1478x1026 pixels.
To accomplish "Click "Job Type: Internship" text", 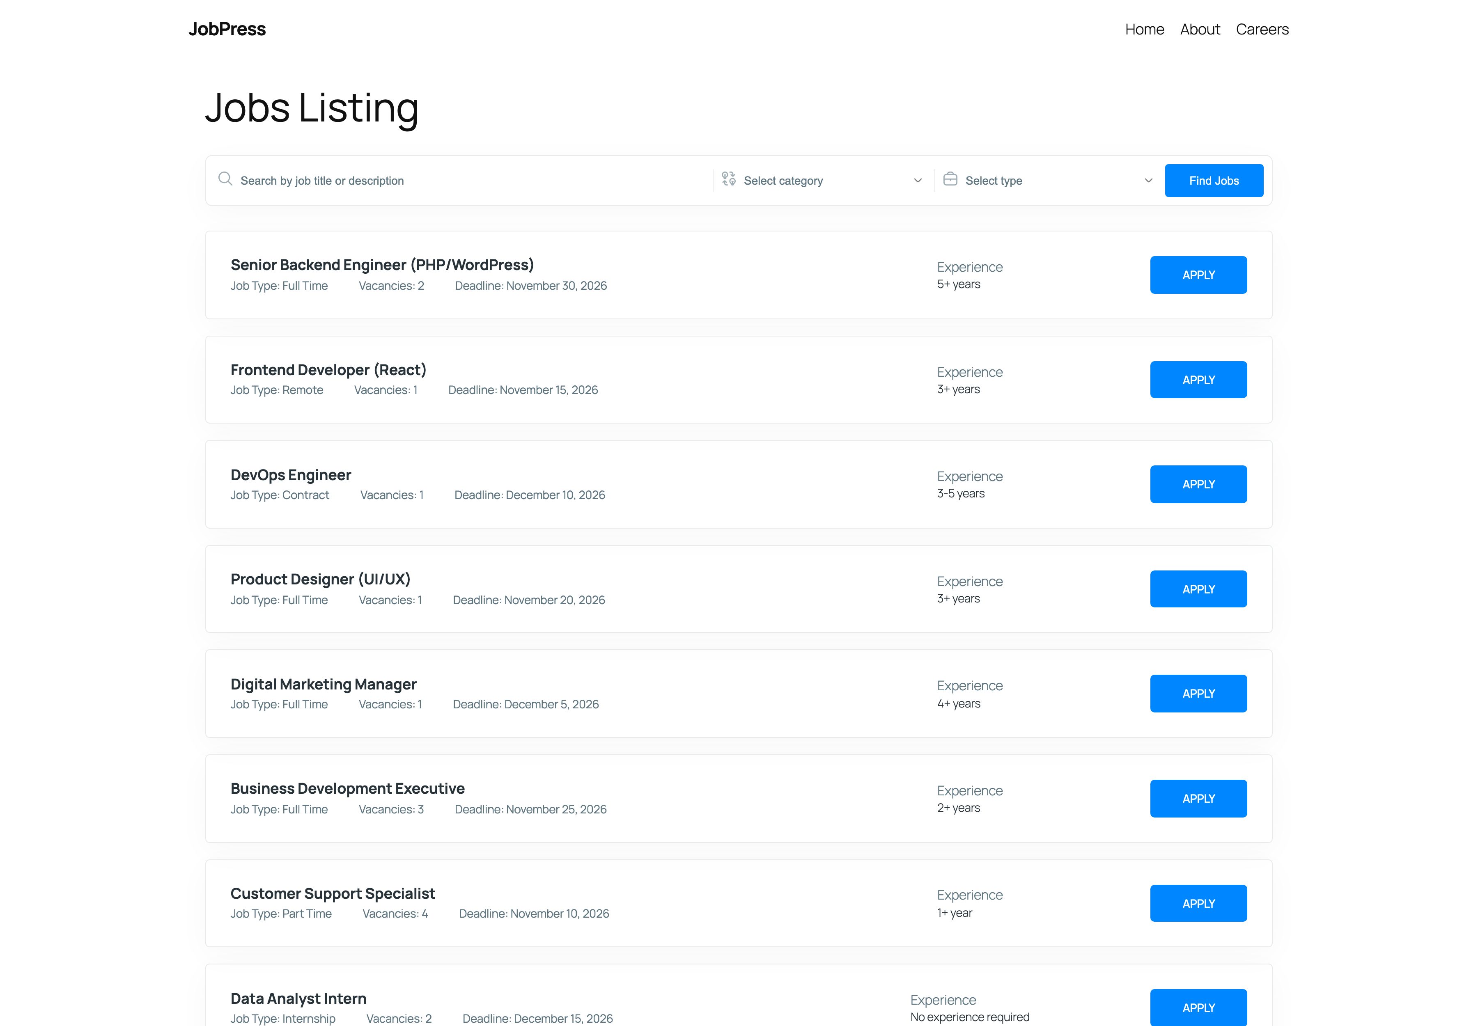I will pyautogui.click(x=283, y=1018).
